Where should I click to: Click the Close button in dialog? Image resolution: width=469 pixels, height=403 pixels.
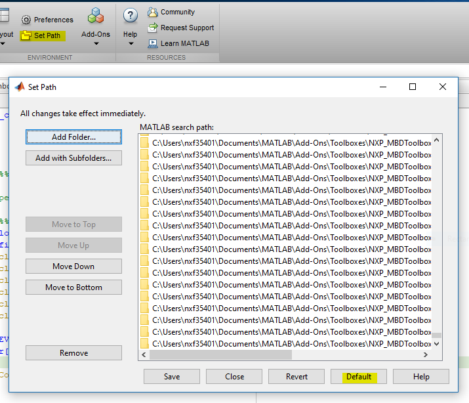[x=234, y=376]
